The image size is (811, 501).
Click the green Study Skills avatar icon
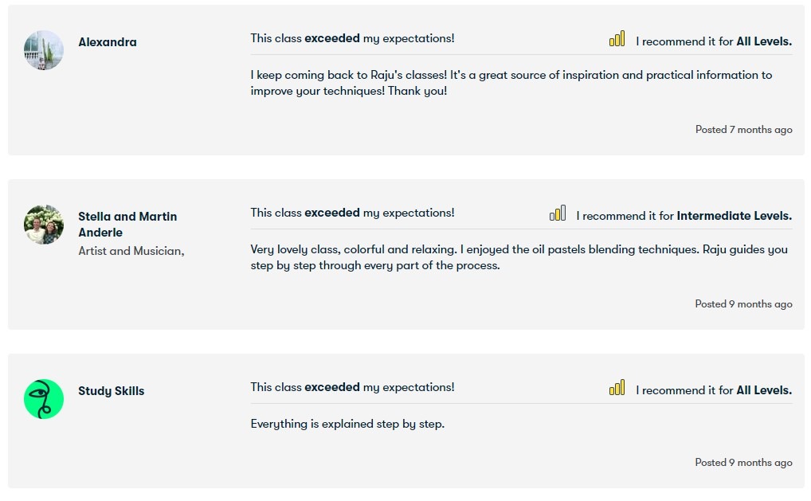coord(44,399)
